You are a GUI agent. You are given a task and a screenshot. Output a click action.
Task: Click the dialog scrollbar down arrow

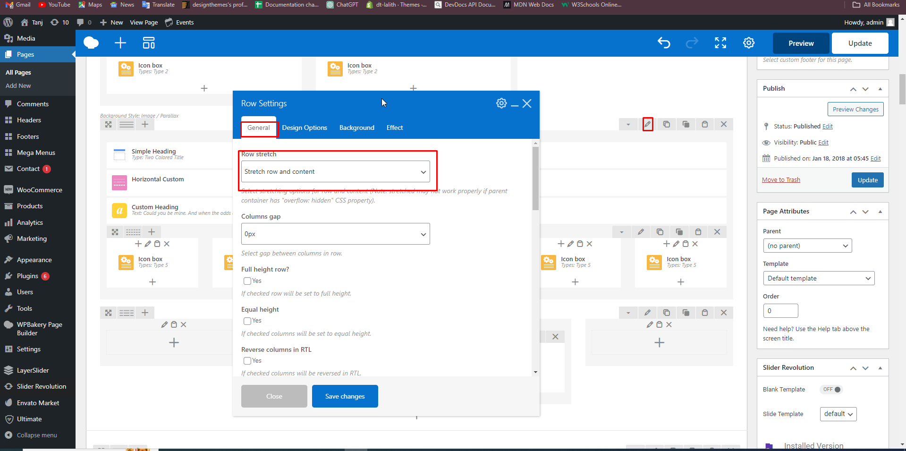(x=535, y=372)
